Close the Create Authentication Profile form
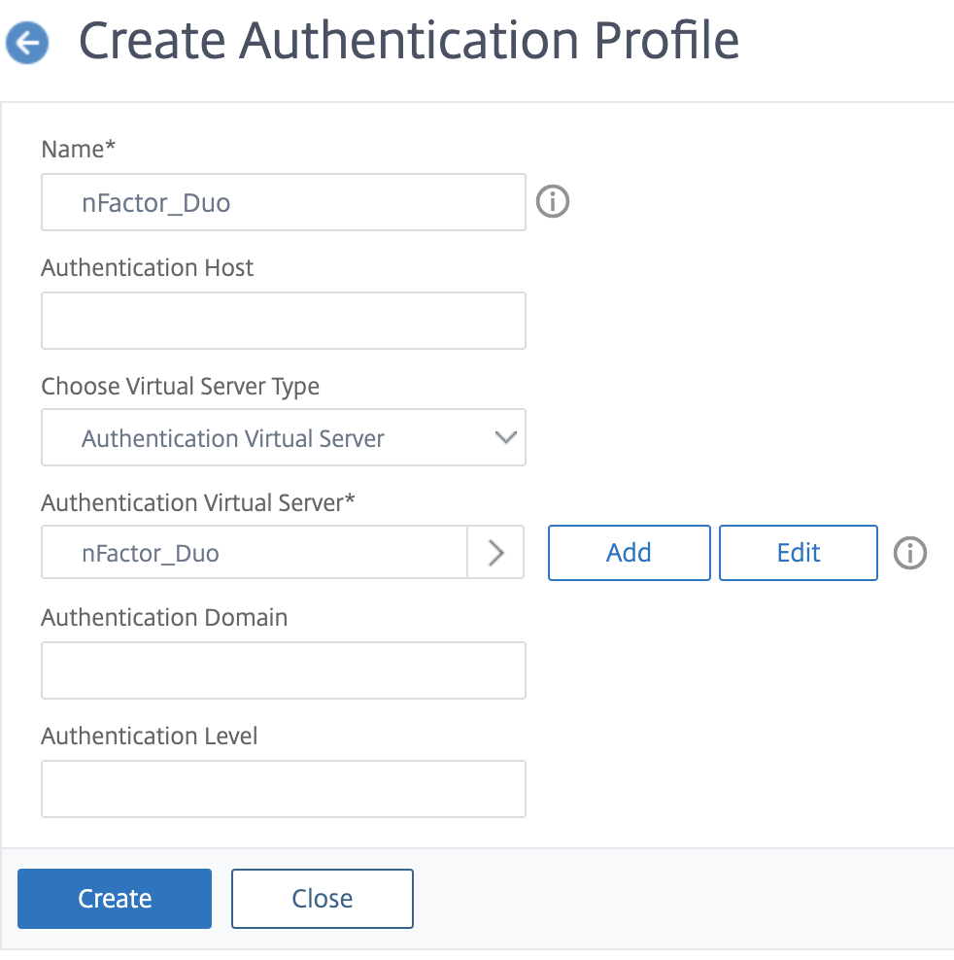The height and width of the screenshot is (960, 954). 322,898
